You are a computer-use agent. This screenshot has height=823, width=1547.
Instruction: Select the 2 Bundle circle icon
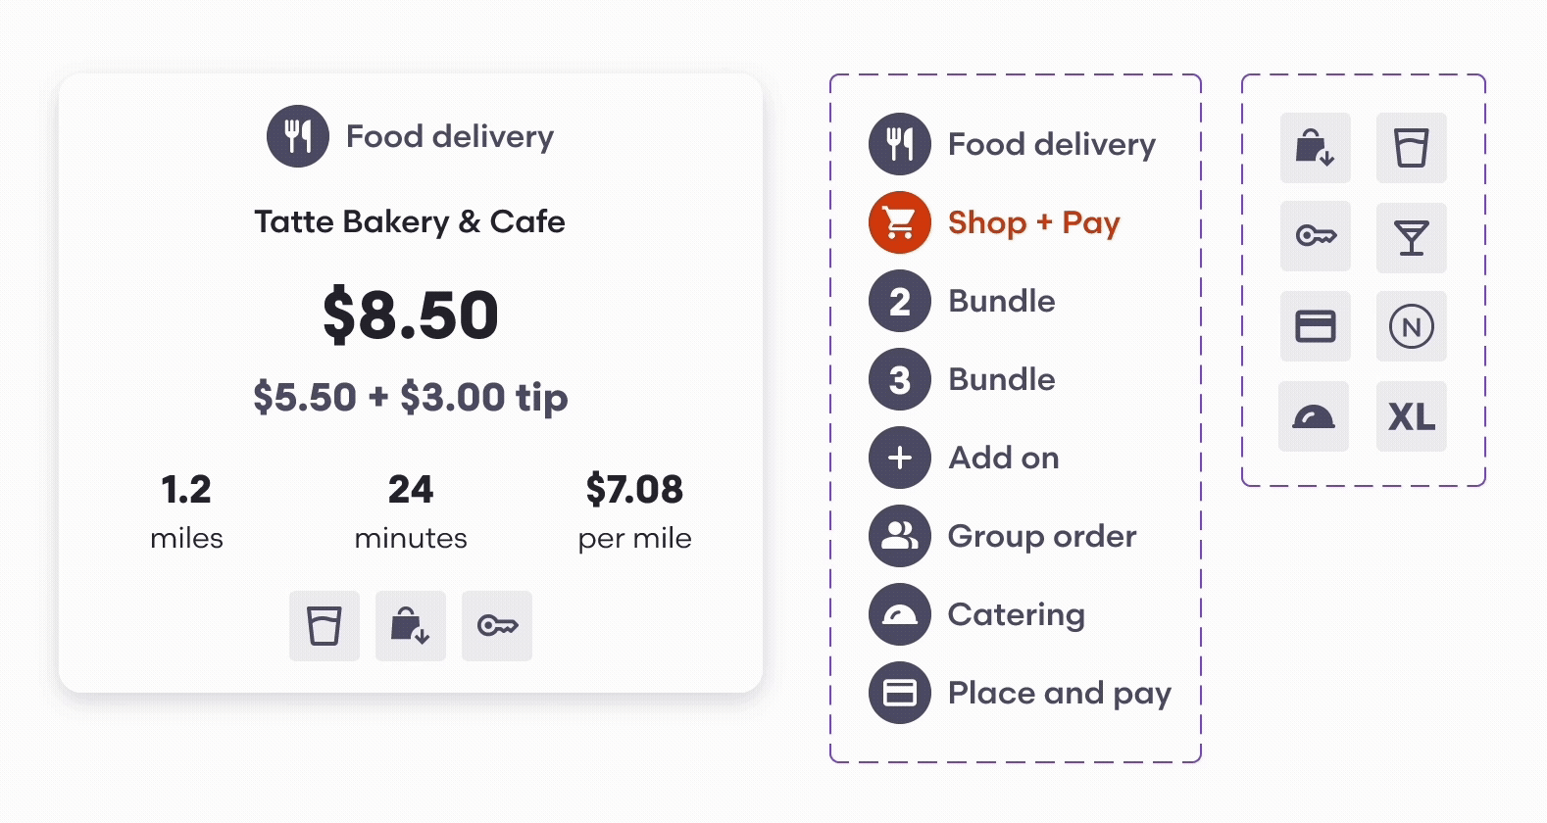click(899, 301)
